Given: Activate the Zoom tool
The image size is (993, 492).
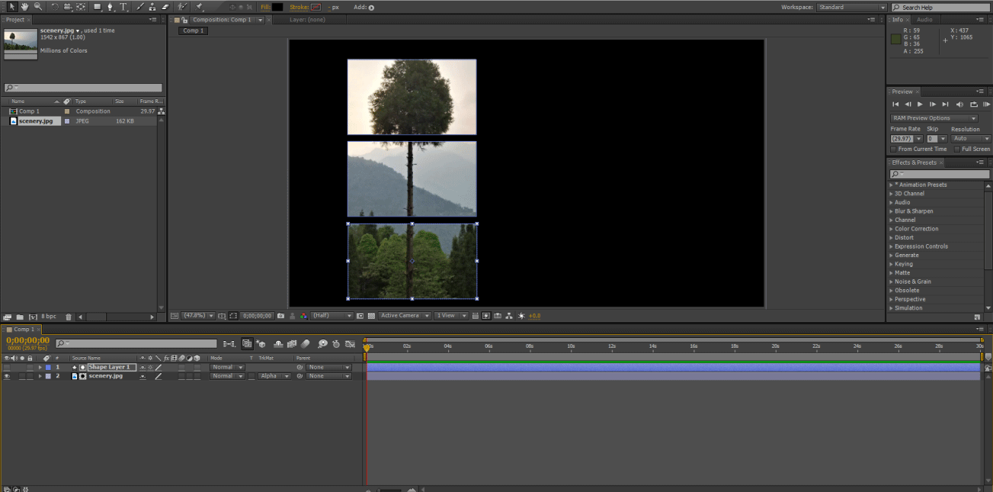Looking at the screenshot, I should tap(37, 7).
